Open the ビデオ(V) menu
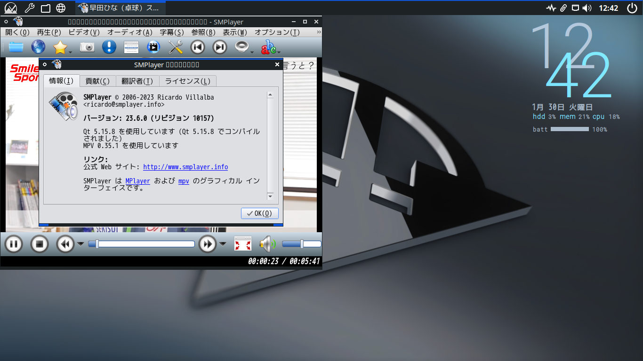 pyautogui.click(x=84, y=32)
